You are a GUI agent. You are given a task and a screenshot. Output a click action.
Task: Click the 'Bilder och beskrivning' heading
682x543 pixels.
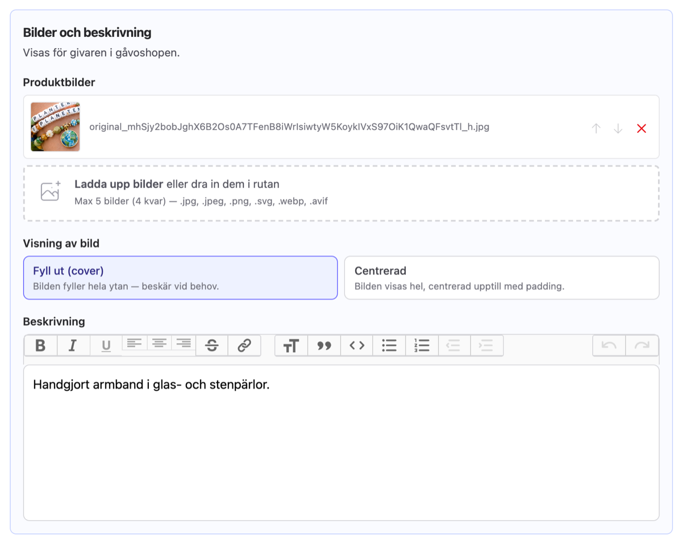click(87, 33)
